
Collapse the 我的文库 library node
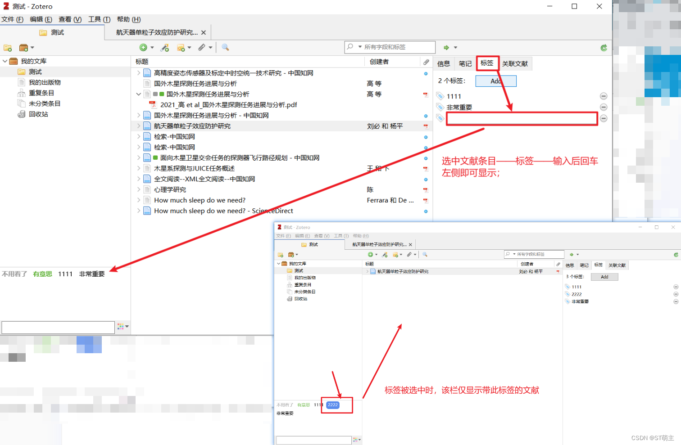[x=5, y=61]
